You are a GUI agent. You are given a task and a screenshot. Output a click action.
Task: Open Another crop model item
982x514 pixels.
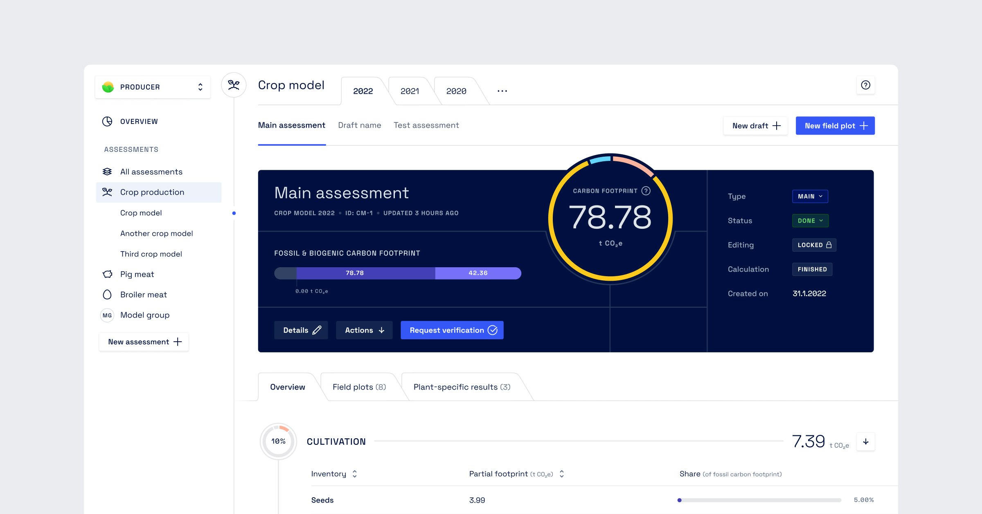point(156,233)
